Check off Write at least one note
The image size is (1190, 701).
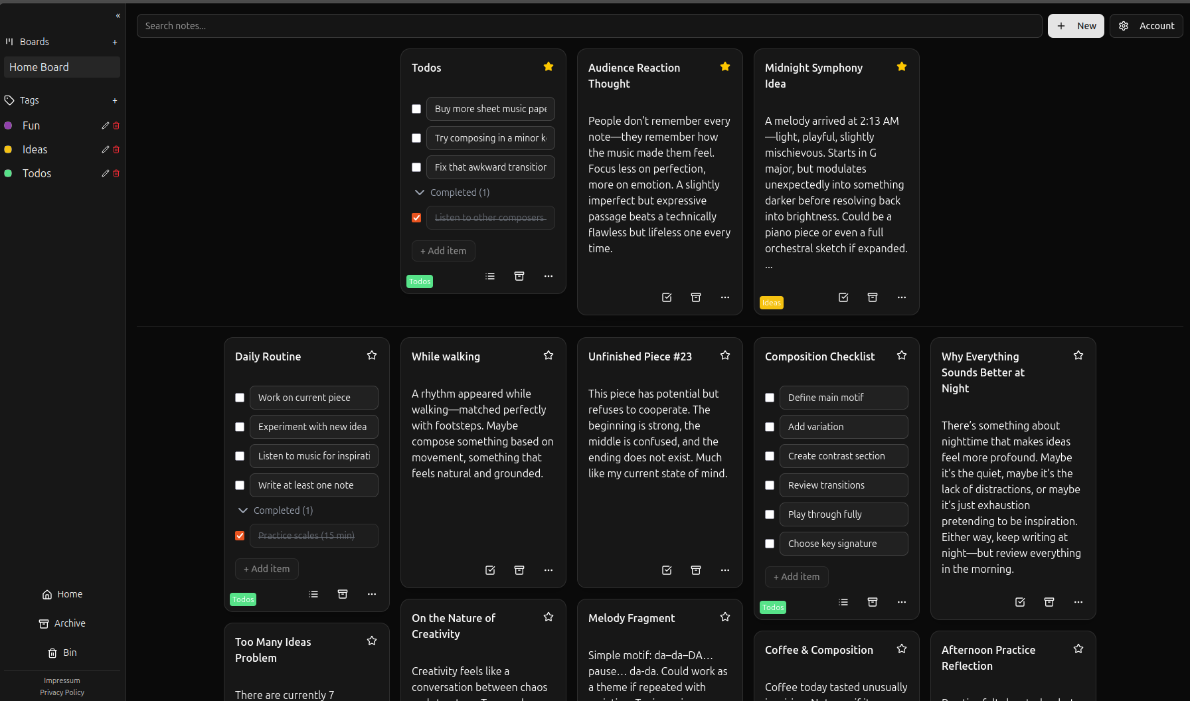(240, 485)
